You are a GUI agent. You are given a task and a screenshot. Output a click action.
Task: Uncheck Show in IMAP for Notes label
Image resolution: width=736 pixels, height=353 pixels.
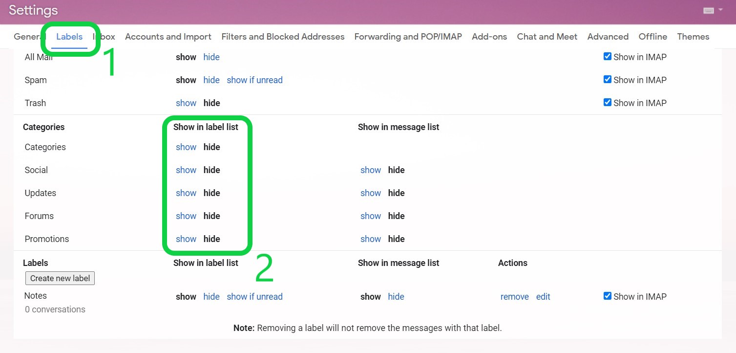(608, 296)
